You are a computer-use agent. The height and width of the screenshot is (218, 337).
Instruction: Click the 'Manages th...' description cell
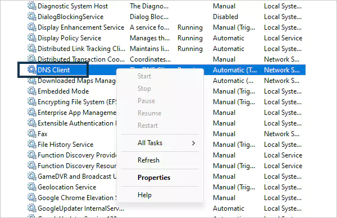(149, 38)
